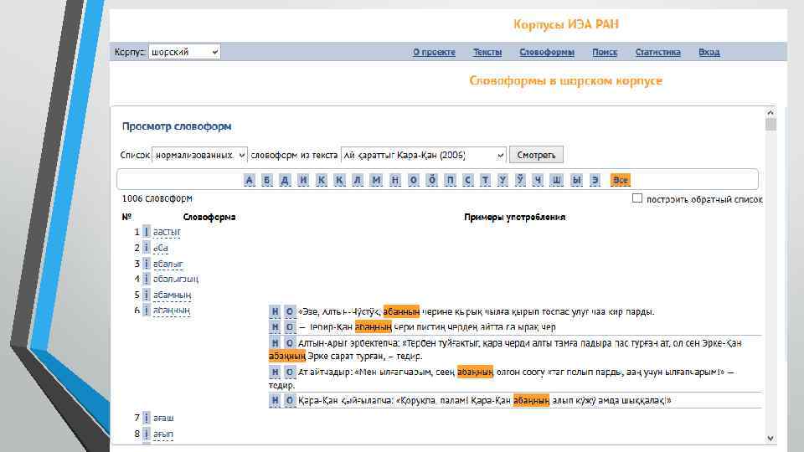Open the word form link абамның
The height and width of the screenshot is (452, 804).
(173, 295)
